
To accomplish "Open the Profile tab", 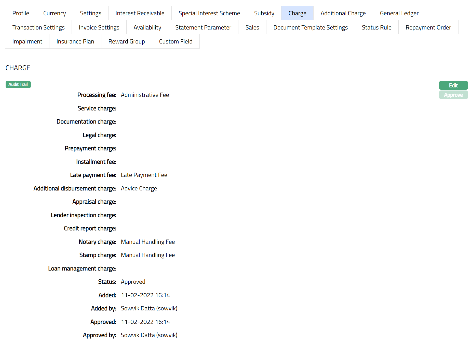I will tap(21, 13).
